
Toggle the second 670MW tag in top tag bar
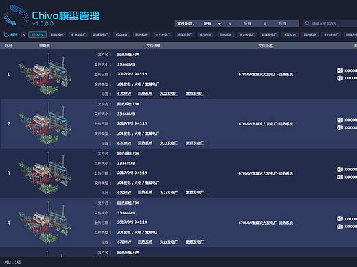click(x=122, y=35)
